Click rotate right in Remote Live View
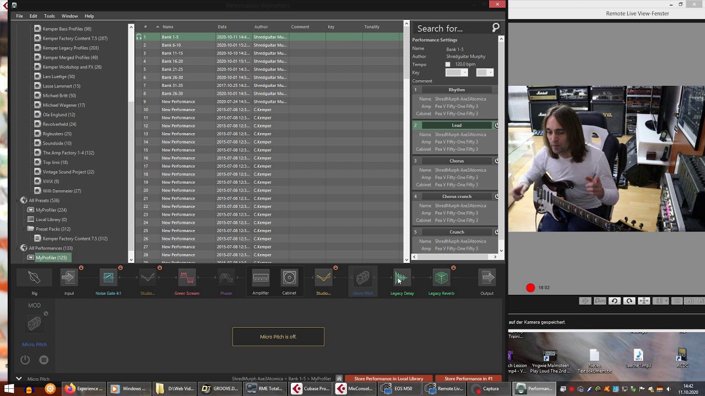This screenshot has width=705, height=396. (629, 301)
